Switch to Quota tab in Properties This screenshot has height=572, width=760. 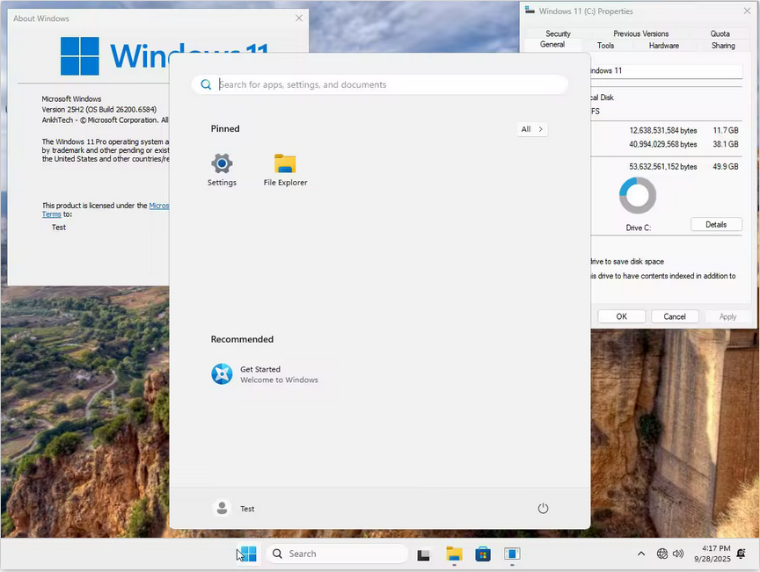point(720,34)
